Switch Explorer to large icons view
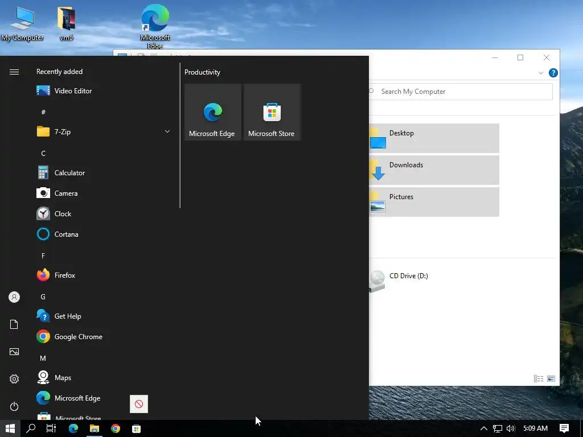583x437 pixels. click(x=551, y=378)
